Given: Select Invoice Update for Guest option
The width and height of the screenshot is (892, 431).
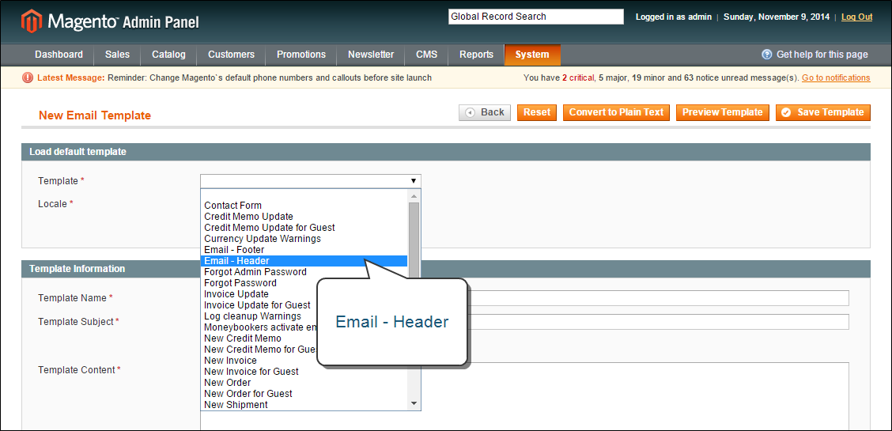Looking at the screenshot, I should pos(259,305).
